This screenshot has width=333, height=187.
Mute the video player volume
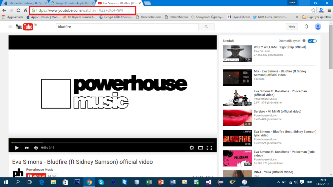click(36, 147)
